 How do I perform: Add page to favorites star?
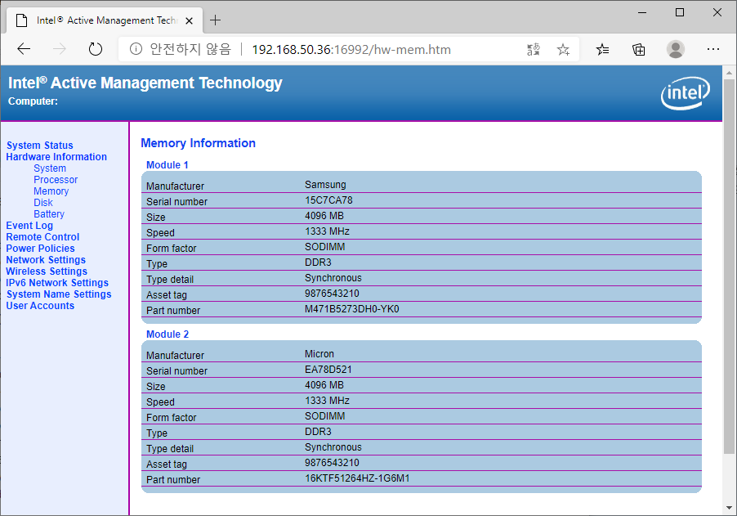click(563, 49)
